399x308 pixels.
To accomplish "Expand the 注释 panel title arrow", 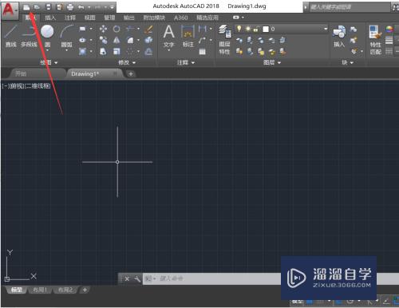I will coord(193,63).
